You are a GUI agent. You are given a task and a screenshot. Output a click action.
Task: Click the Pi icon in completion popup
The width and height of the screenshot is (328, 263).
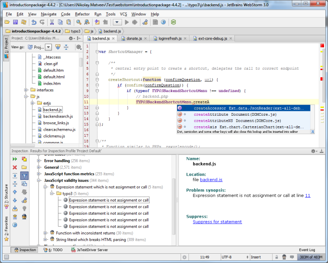tap(313, 131)
